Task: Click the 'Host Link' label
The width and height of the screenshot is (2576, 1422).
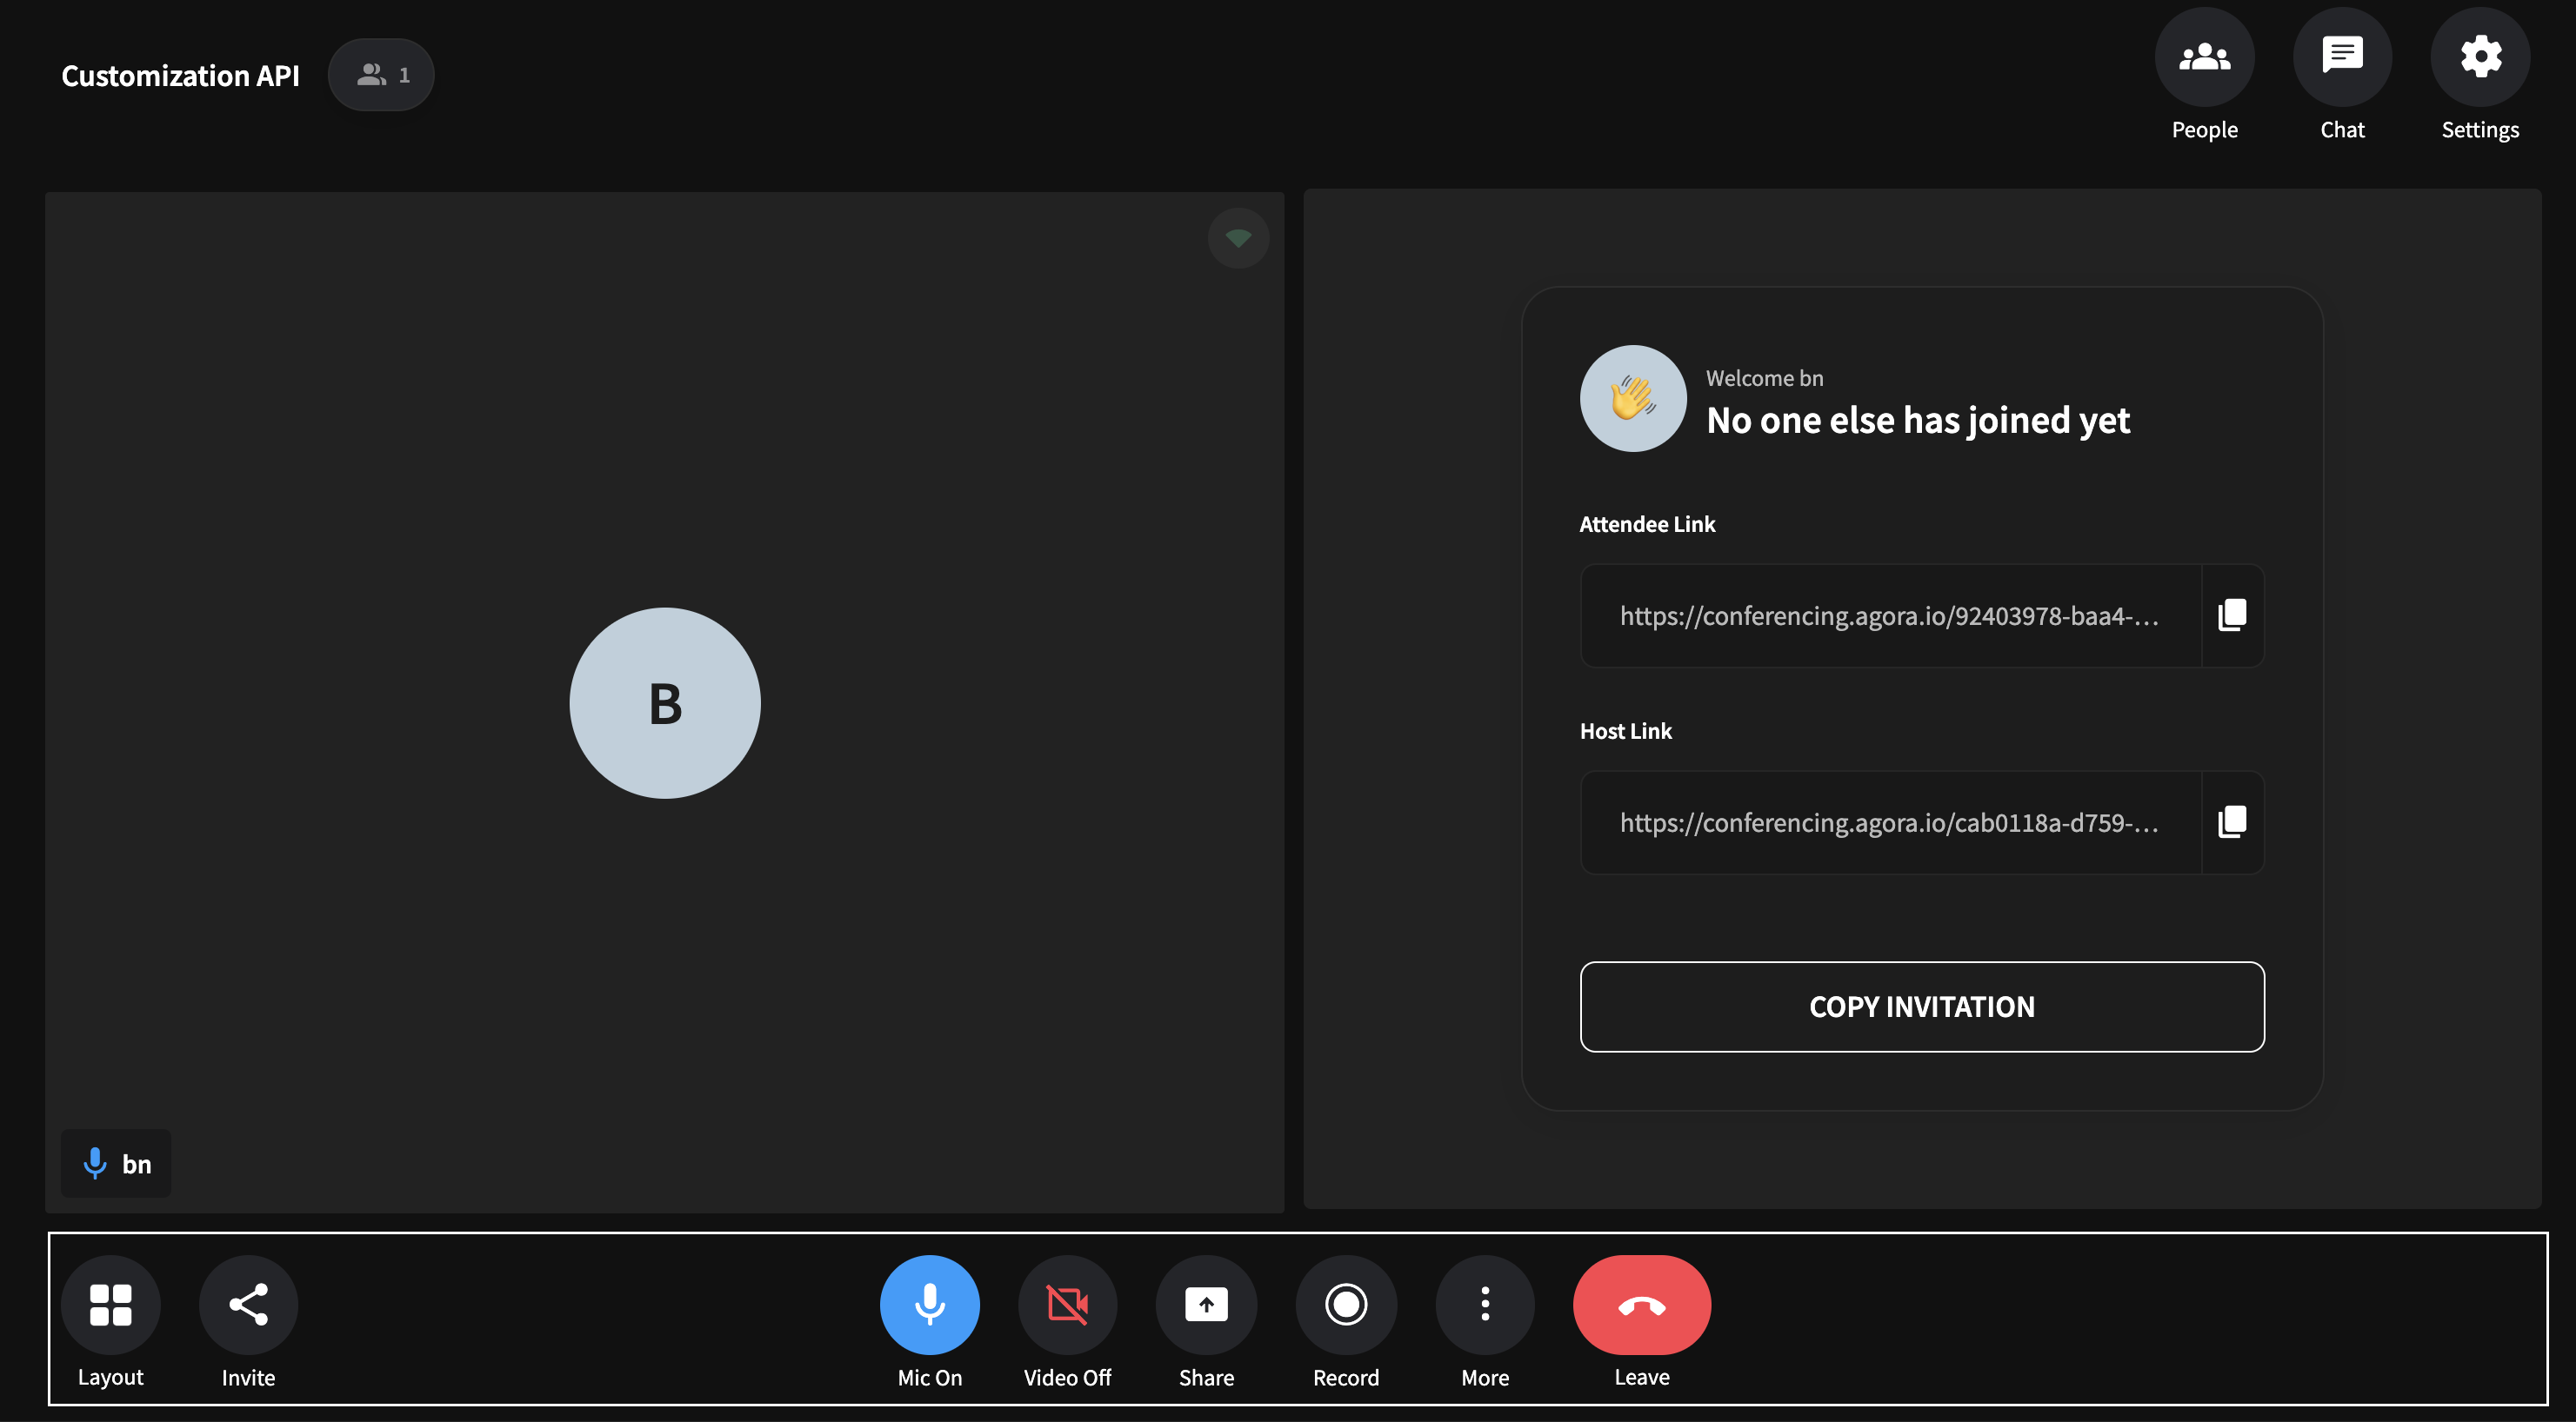Action: click(x=1626, y=730)
